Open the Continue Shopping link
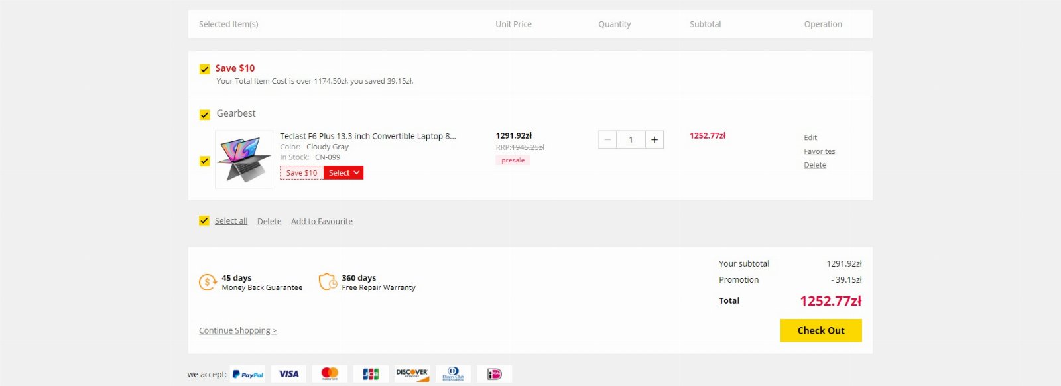The width and height of the screenshot is (1061, 386). [x=237, y=330]
